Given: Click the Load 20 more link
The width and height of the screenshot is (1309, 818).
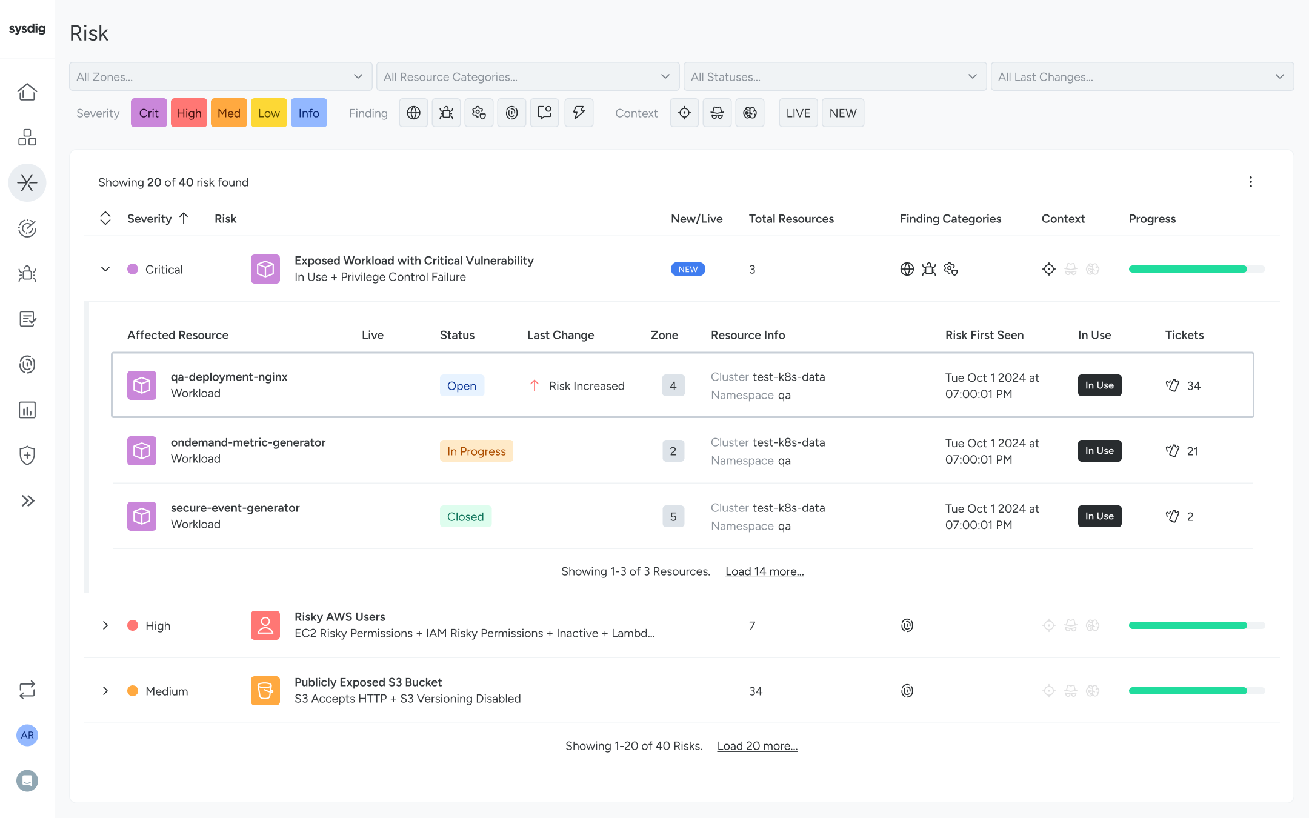Looking at the screenshot, I should (x=757, y=746).
